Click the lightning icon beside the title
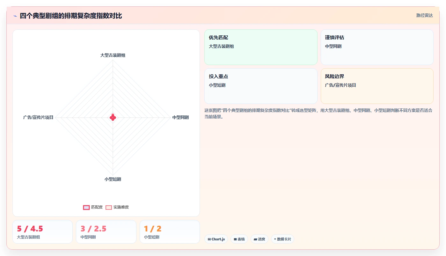Screen dimensions: 446x256 coord(15,16)
